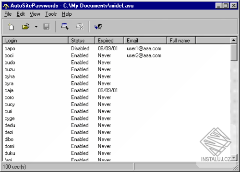Click the user2@aaa.com email
The width and height of the screenshot is (240, 172).
[144, 55]
